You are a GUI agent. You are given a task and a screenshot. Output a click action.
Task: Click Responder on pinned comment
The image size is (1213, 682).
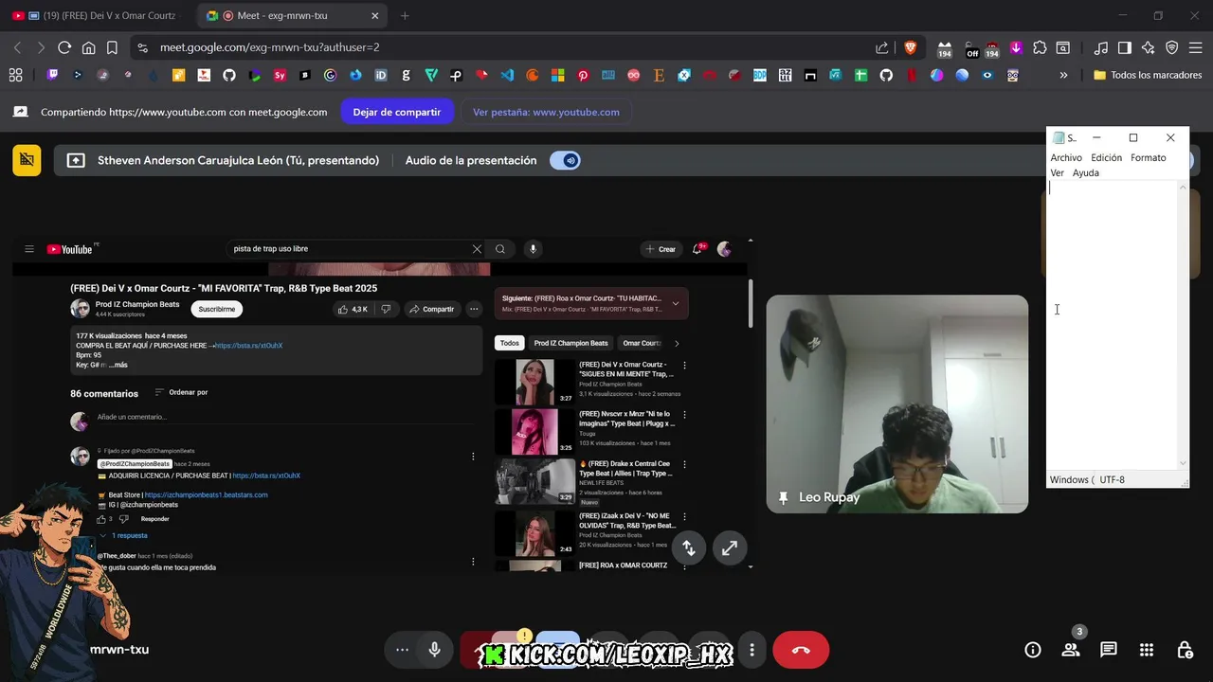[155, 519]
